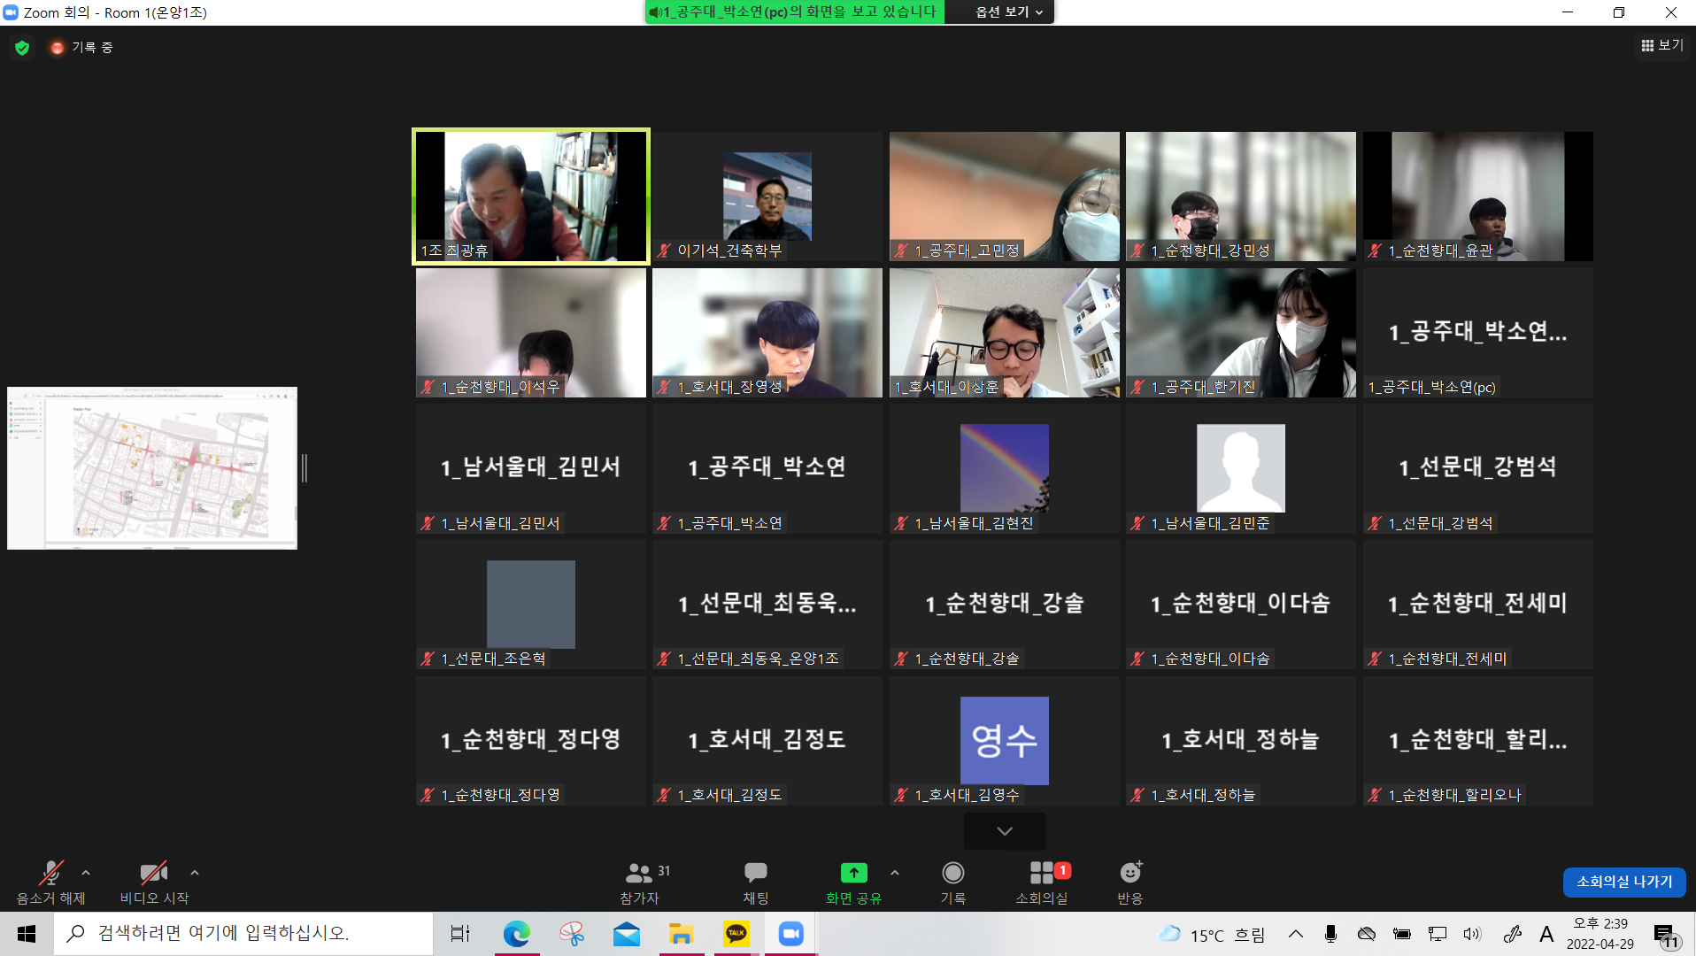Click the record (기록) icon
The height and width of the screenshot is (956, 1696).
[x=952, y=873]
